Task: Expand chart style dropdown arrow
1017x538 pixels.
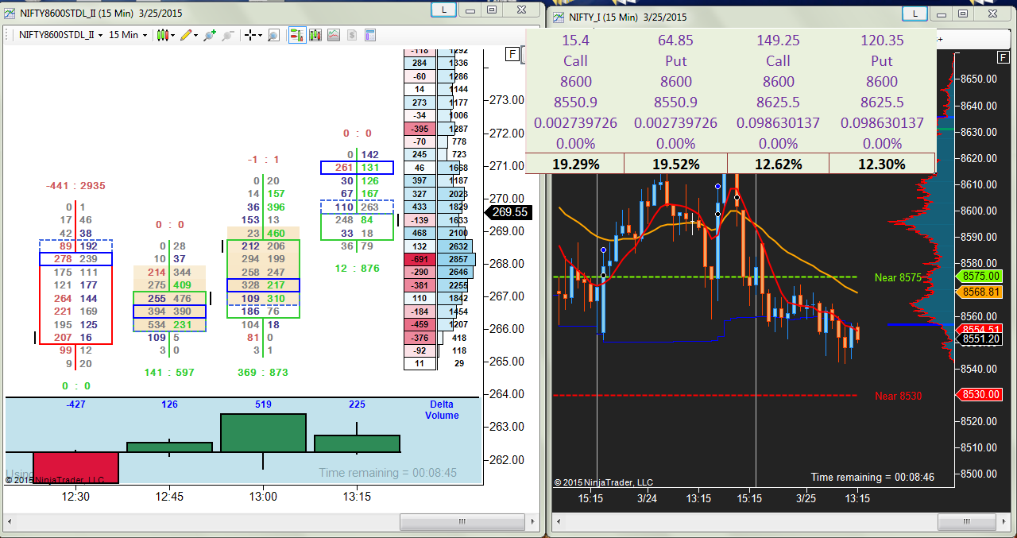Action: 173,35
